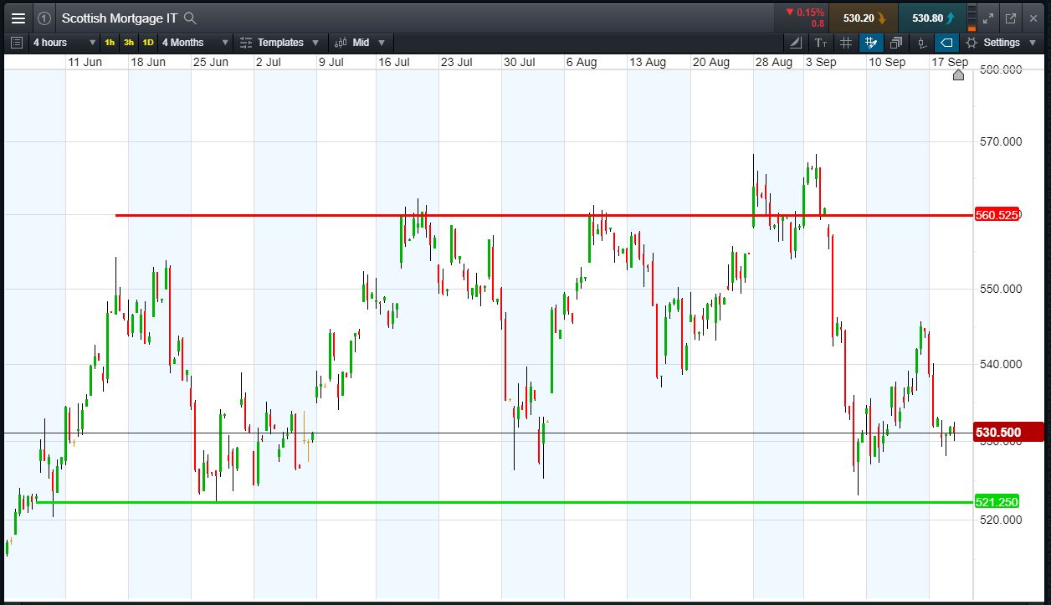Open the hamburger main menu
1051x605 pixels.
18,18
